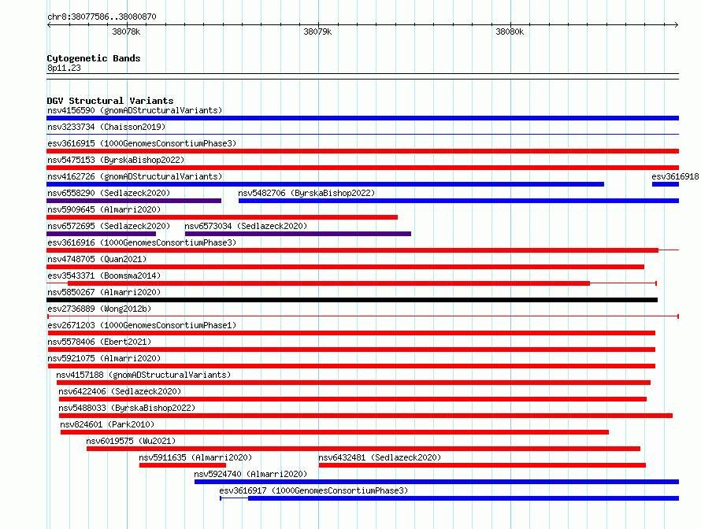Click the red bar under nsv4157188
Viewport: 701px width, 529px height.
point(354,383)
